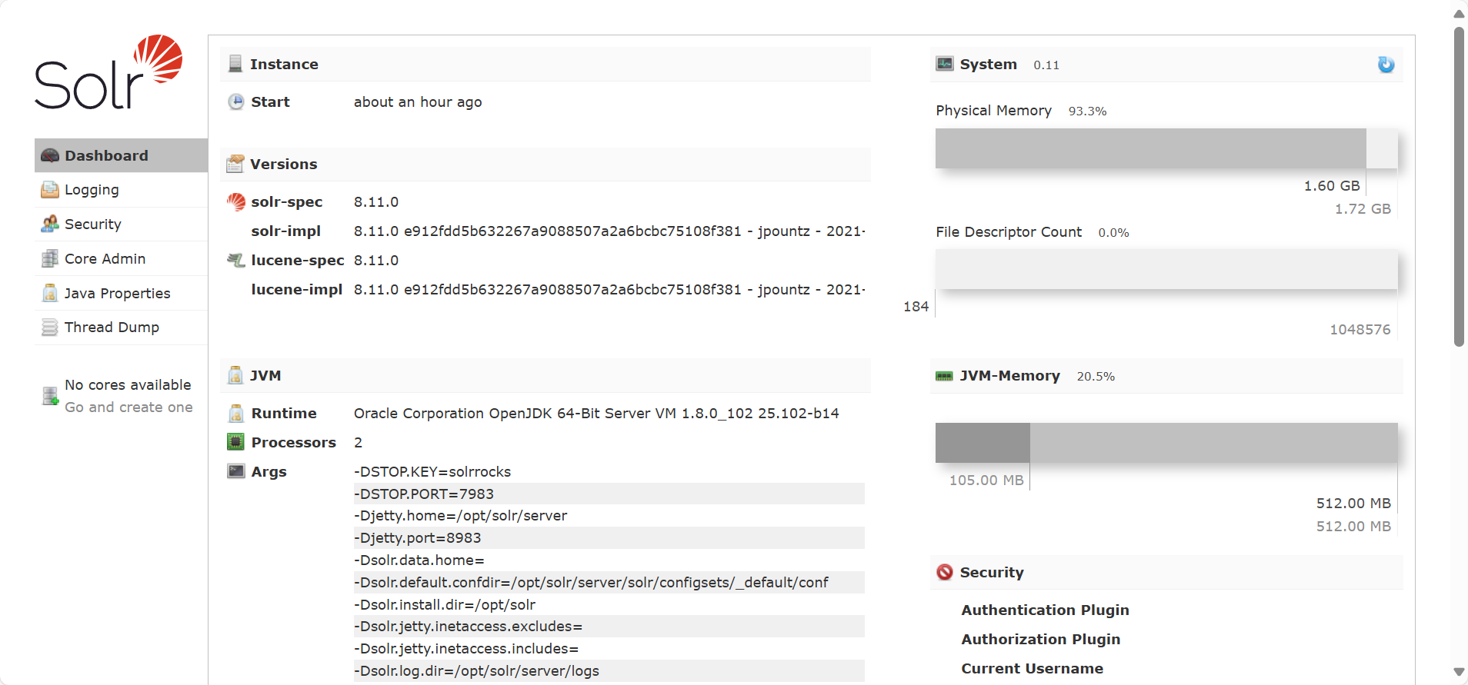
Task: Click the solr-spec Solr icon
Action: point(236,201)
